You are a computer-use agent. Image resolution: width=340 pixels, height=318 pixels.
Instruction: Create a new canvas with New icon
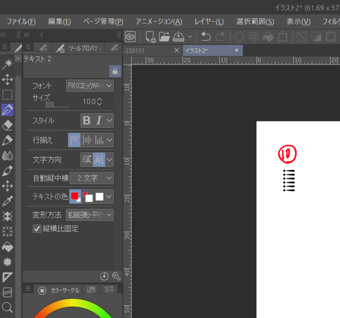150,36
